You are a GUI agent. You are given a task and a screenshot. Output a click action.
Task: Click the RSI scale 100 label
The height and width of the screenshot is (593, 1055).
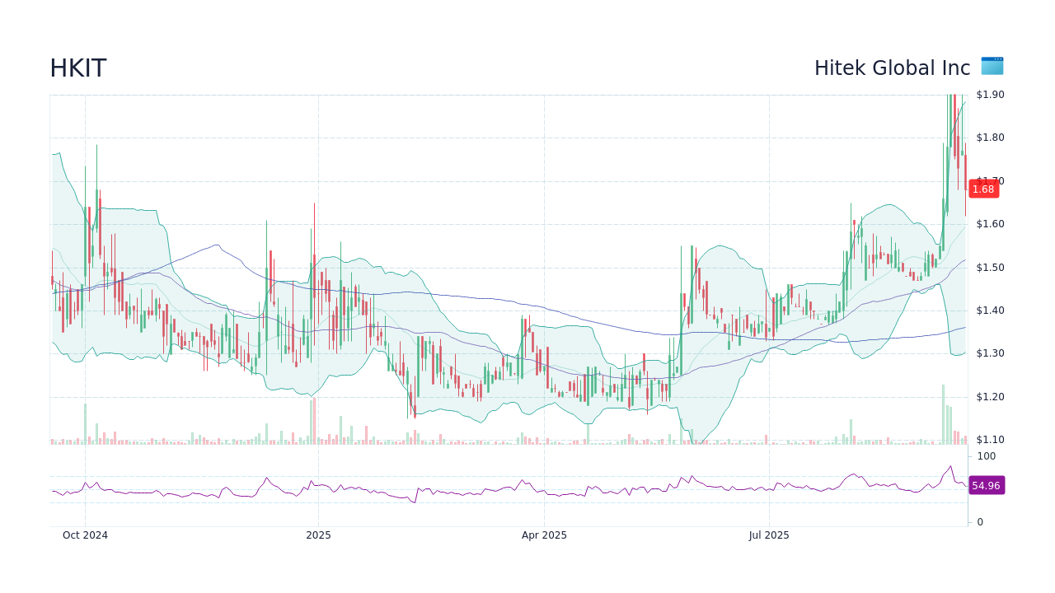[987, 456]
